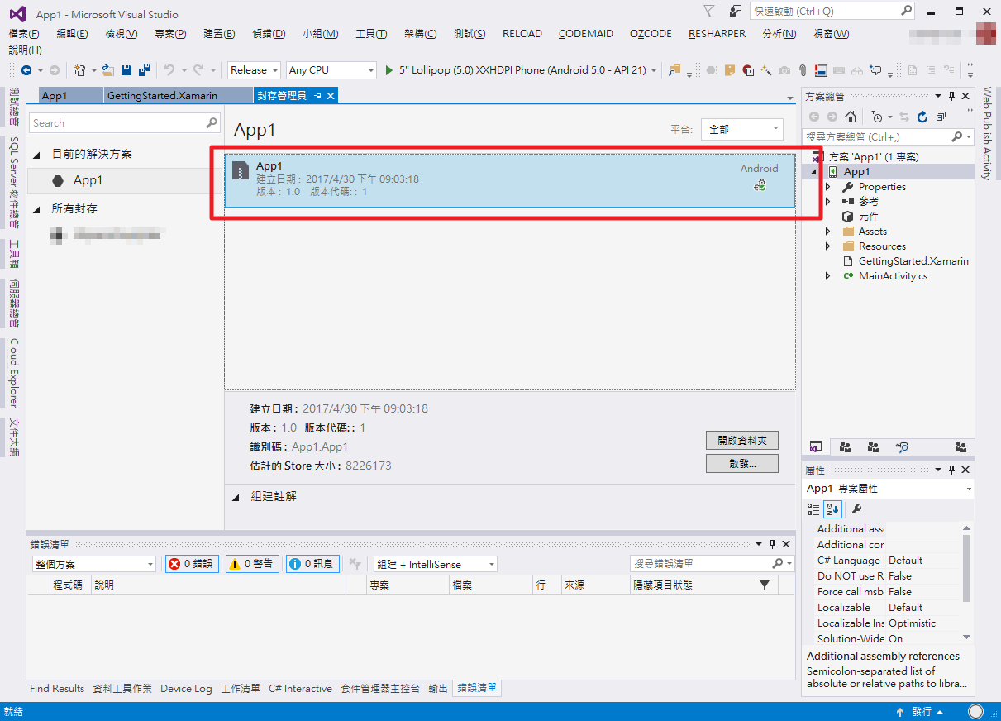
Task: Click the Redo arrow icon
Action: click(199, 70)
